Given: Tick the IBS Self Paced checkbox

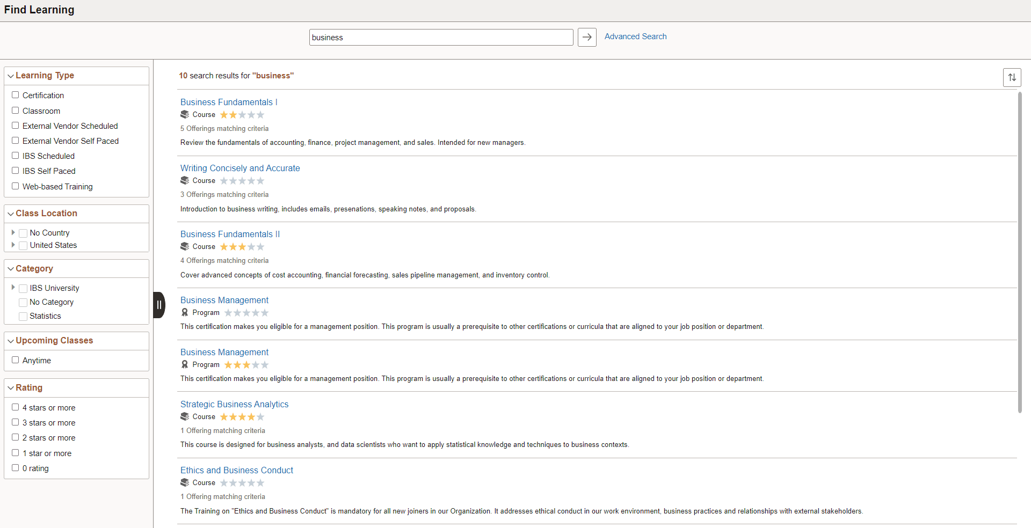Looking at the screenshot, I should (x=16, y=171).
